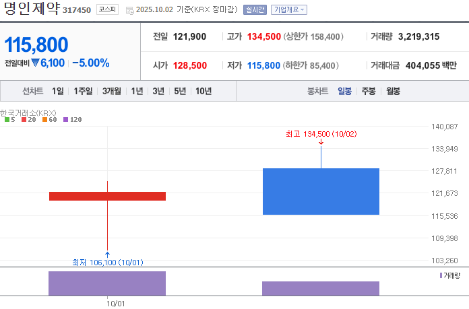Click the 실시간 real-time button
The width and height of the screenshot is (469, 309).
click(255, 9)
